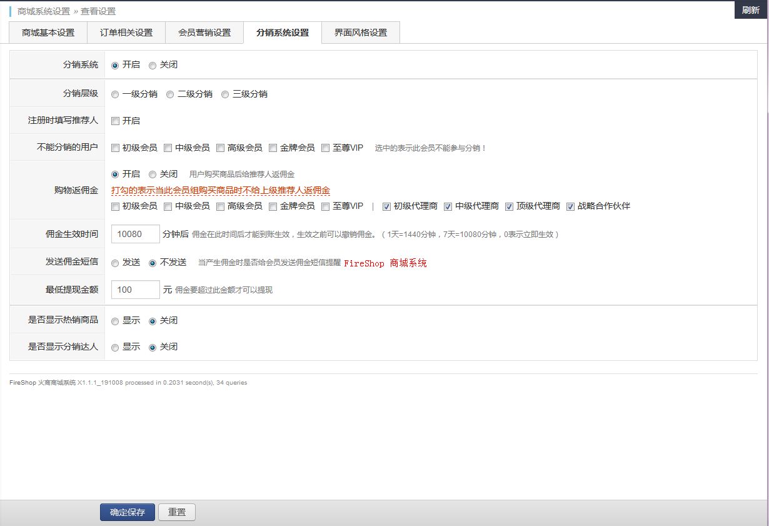The height and width of the screenshot is (526, 769).
Task: Set 分销系统 to 开启
Action: tap(115, 65)
